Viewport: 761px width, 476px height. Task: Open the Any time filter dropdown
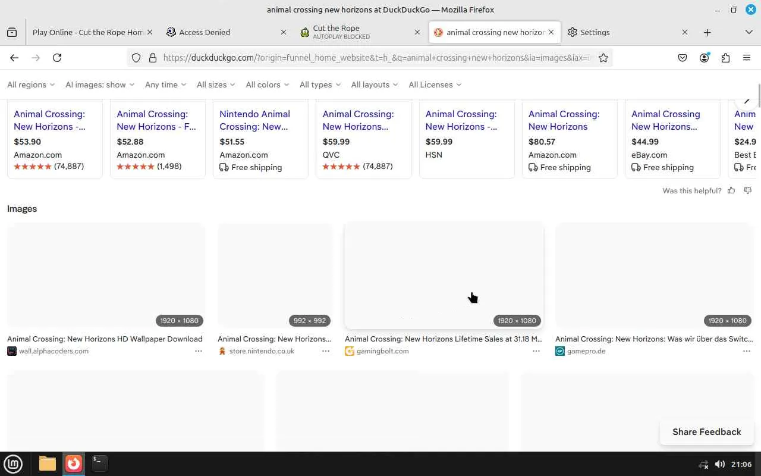coord(166,84)
